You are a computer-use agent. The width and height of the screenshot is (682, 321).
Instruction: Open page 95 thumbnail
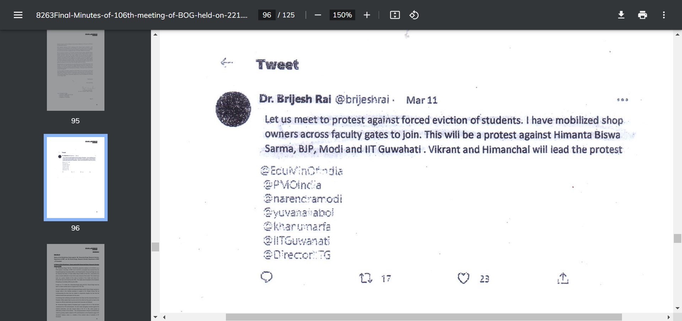pyautogui.click(x=76, y=70)
